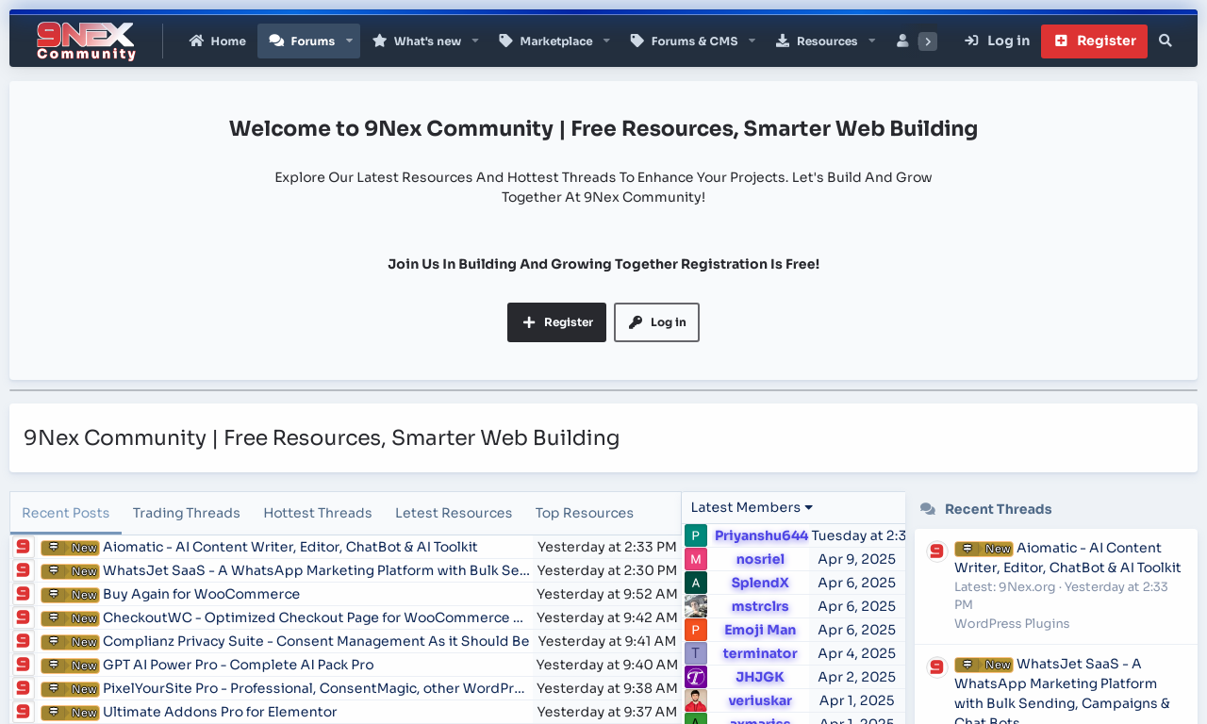This screenshot has width=1207, height=724.
Task: Click New prefix badge on Complianz row
Action: pos(70,642)
